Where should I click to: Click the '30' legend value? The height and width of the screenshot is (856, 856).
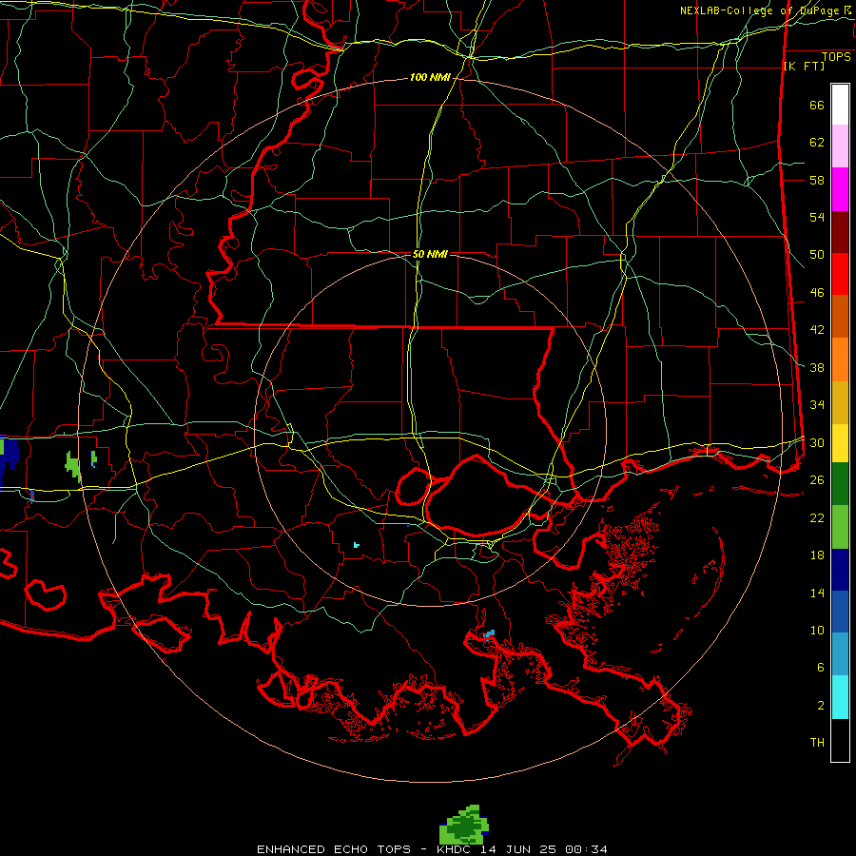[x=817, y=442]
